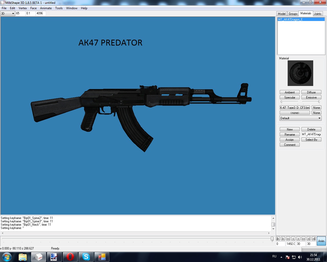Click the transparency slider handle
Screen dimensions: 327x262
pos(319,102)
